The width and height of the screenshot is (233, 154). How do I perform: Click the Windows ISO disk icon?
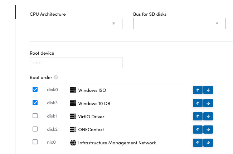coord(73,90)
